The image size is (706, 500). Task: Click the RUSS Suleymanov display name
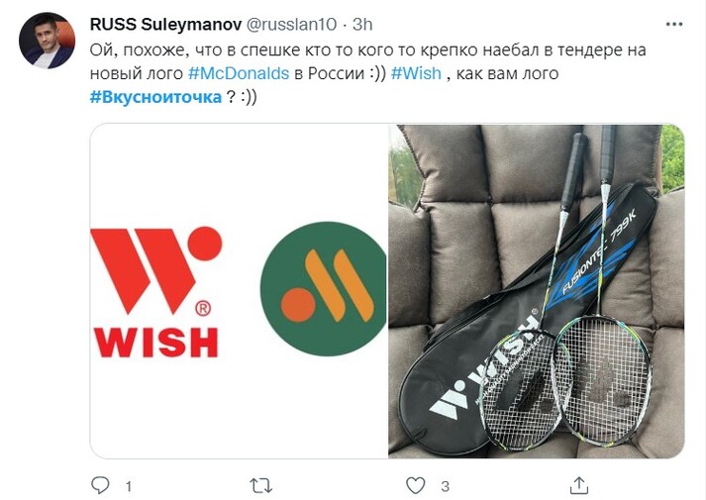click(x=165, y=25)
